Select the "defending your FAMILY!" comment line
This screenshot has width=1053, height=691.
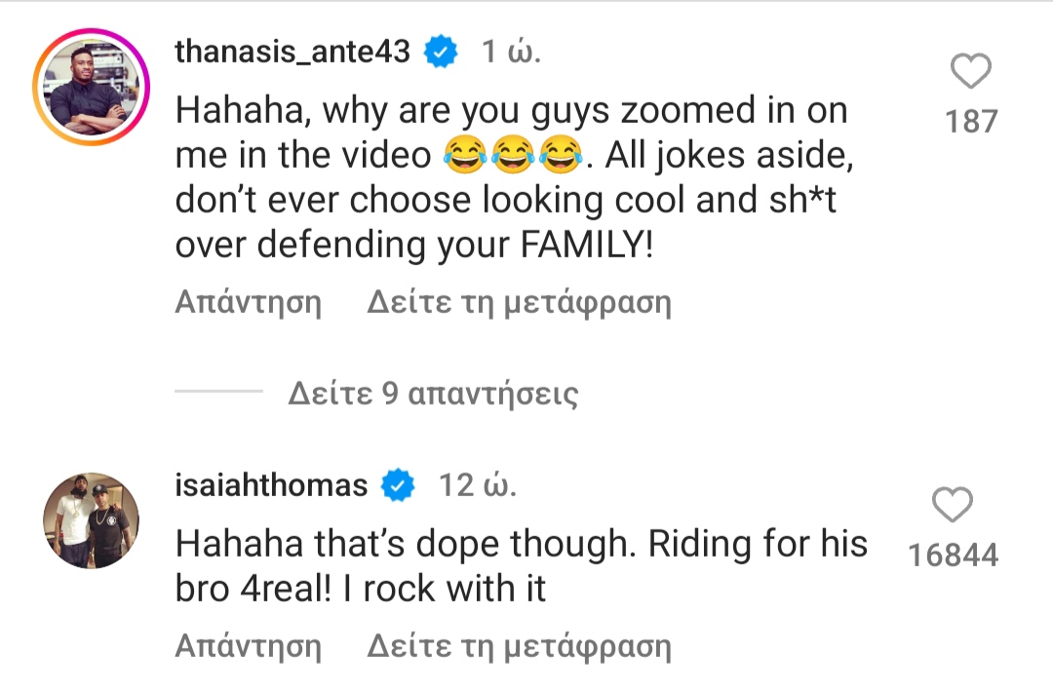tap(413, 246)
